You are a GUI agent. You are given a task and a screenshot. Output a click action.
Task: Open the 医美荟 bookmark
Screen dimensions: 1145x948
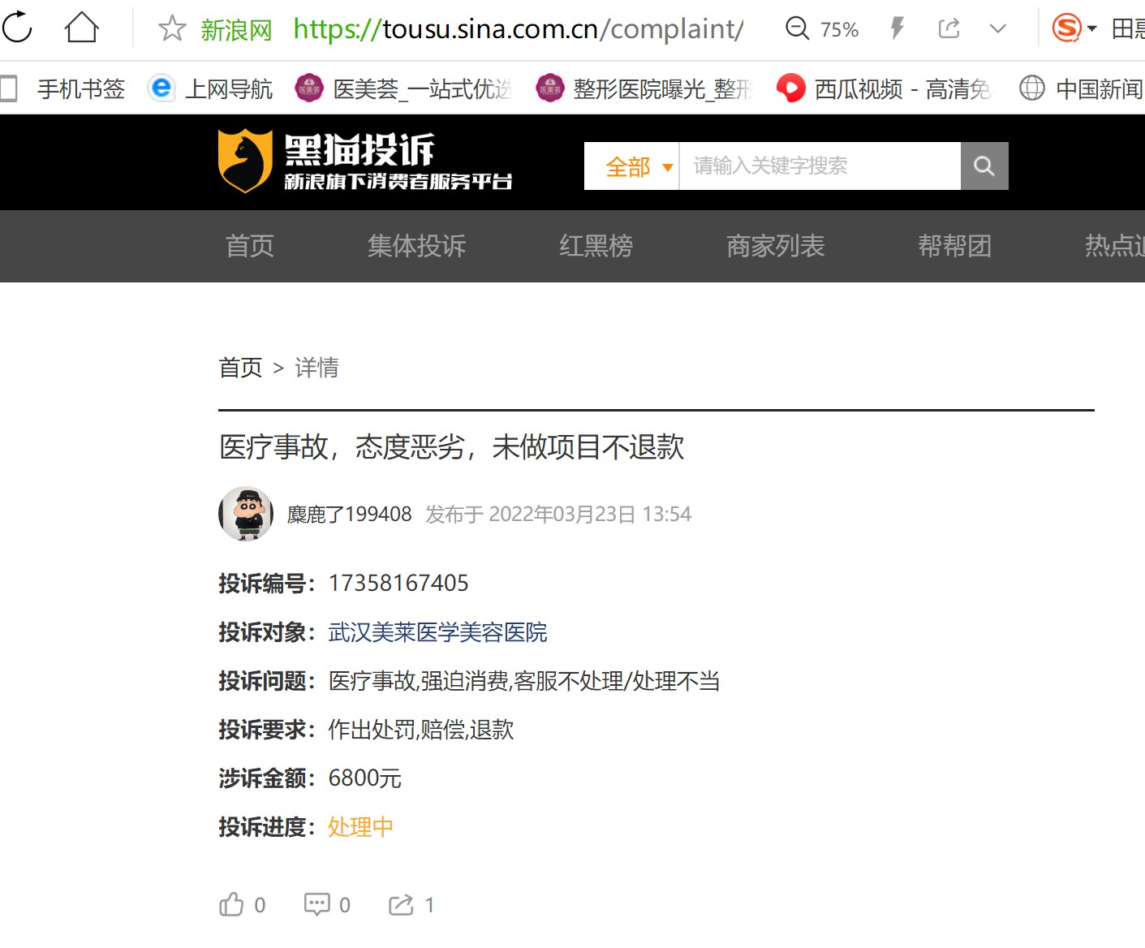coord(403,88)
